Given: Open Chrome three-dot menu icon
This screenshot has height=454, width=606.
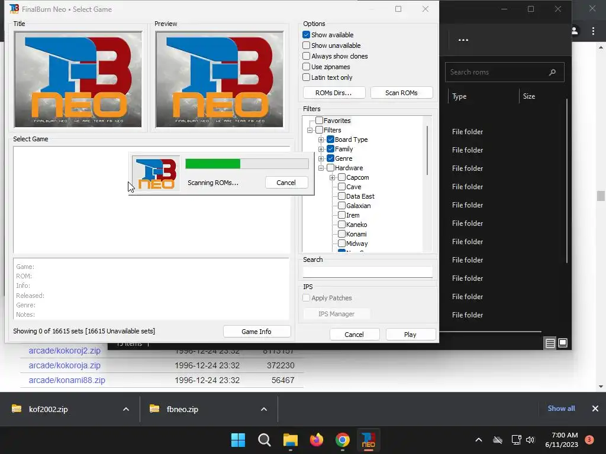Looking at the screenshot, I should [593, 31].
